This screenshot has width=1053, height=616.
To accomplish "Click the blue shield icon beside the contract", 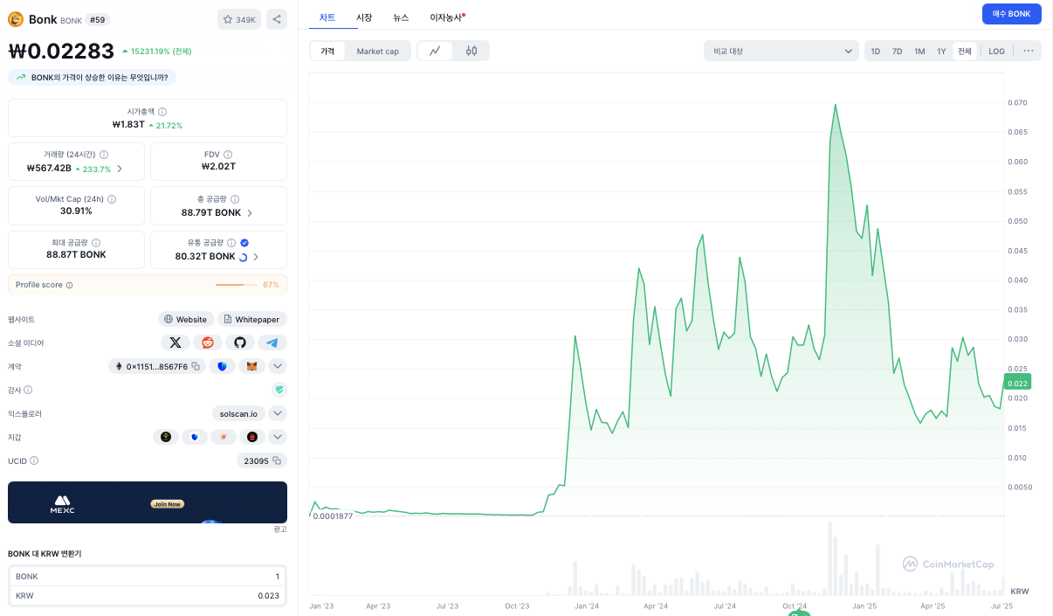I will point(222,367).
